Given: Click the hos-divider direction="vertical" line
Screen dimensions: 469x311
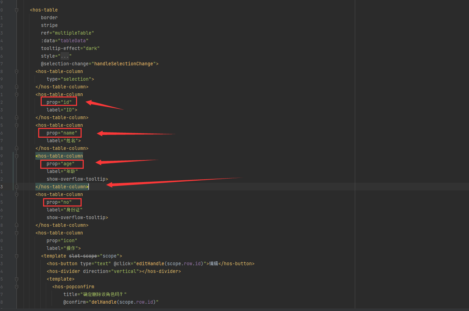Looking at the screenshot, I should (114, 271).
